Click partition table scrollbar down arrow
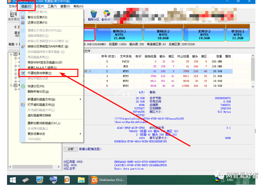This screenshot has height=187, width=267. [253, 86]
